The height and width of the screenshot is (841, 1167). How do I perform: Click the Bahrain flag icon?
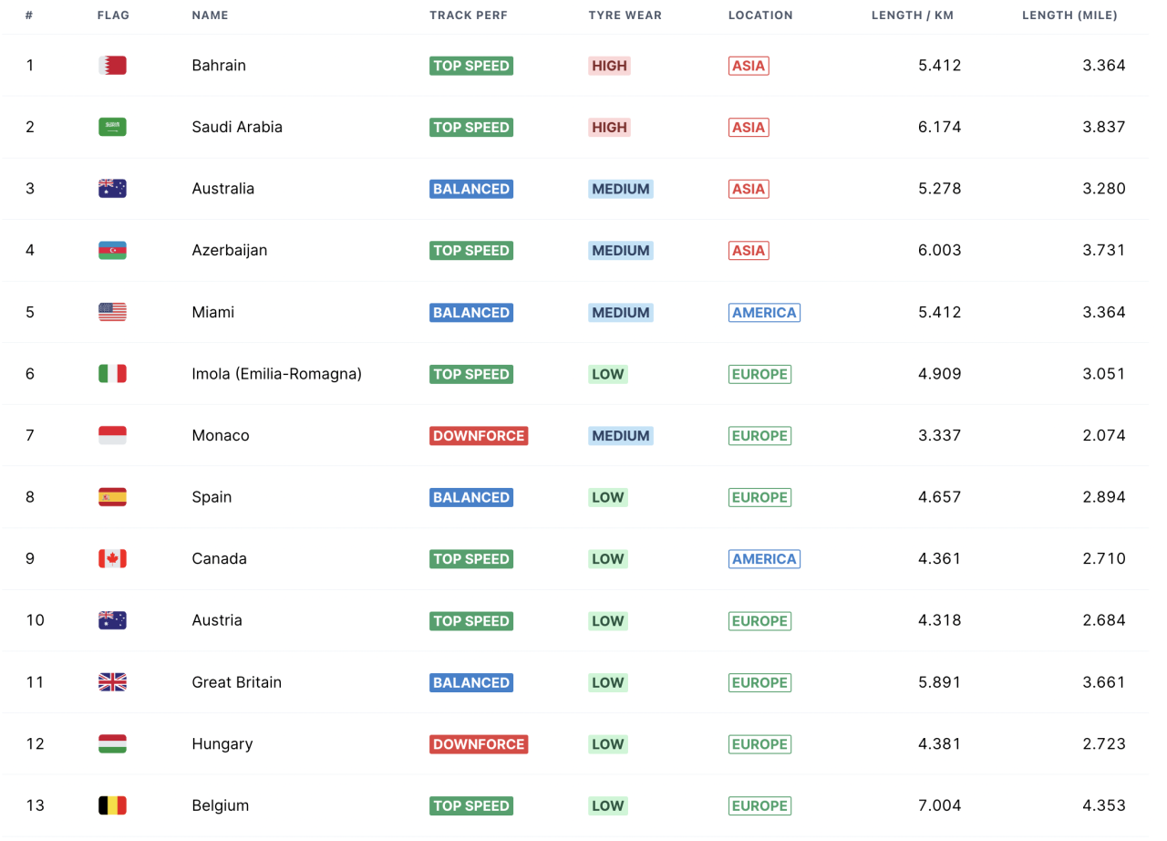[x=112, y=66]
